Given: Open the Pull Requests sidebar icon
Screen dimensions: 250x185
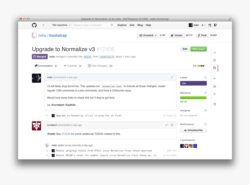Looking at the screenshot, I should pos(215,68).
